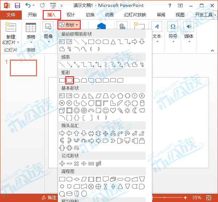Expand the 新建幻灯片 dropdown arrow

tap(18, 42)
